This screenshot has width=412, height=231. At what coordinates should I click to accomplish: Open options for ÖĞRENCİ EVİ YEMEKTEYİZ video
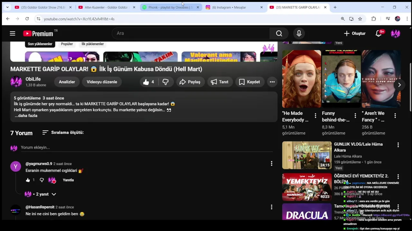coord(398,177)
